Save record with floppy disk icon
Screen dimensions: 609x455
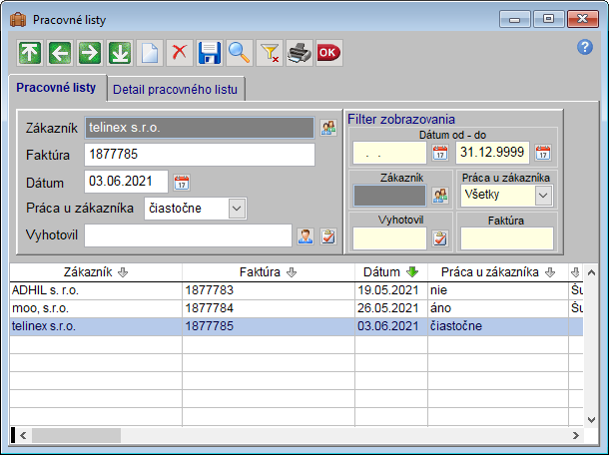(x=209, y=53)
